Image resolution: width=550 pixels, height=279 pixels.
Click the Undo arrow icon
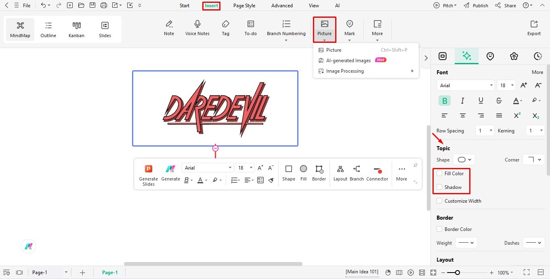(x=43, y=5)
